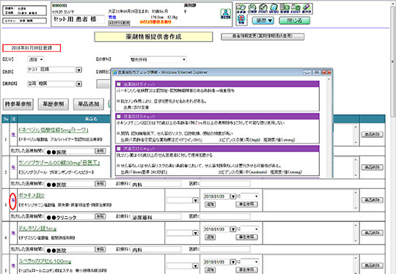Expand the 薬歴 dropdown button

[263, 21]
